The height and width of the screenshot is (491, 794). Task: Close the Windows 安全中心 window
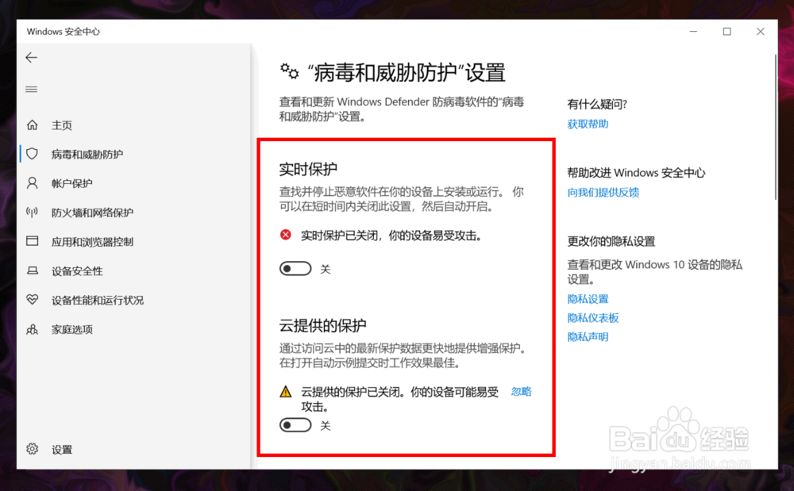[x=760, y=32]
